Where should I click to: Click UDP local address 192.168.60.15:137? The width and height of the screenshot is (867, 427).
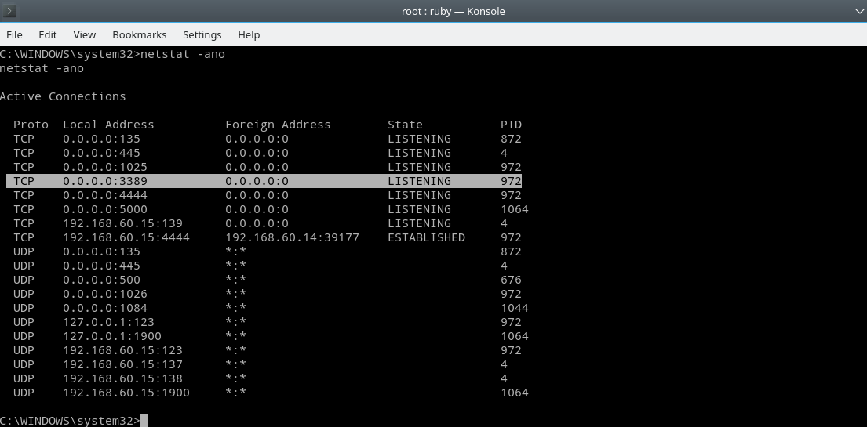(122, 364)
